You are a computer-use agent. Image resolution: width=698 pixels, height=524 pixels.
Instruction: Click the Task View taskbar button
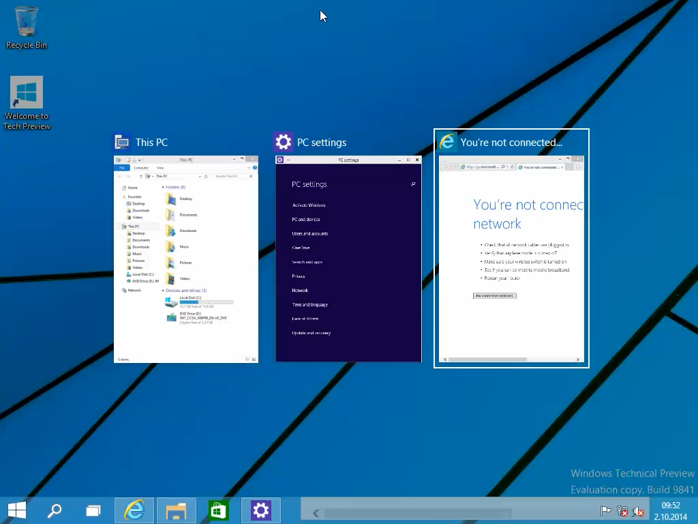click(x=93, y=510)
